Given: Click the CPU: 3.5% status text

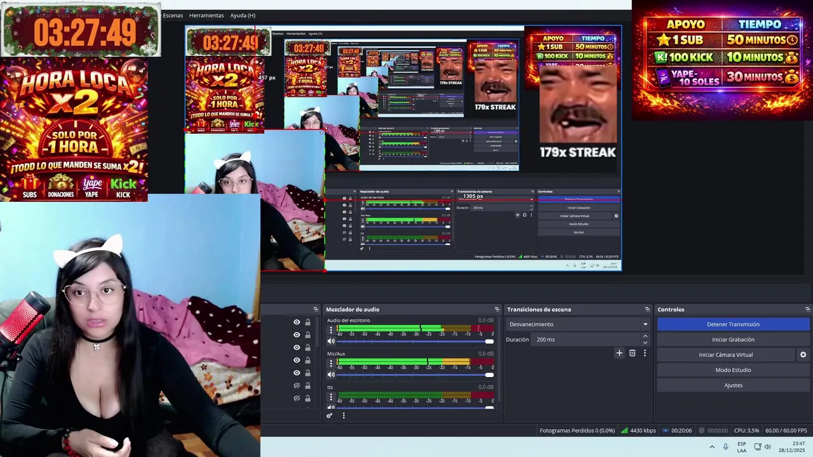Looking at the screenshot, I should click(x=746, y=430).
